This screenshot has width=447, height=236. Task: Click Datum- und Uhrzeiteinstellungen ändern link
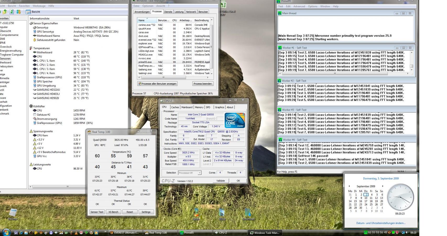pos(381,223)
